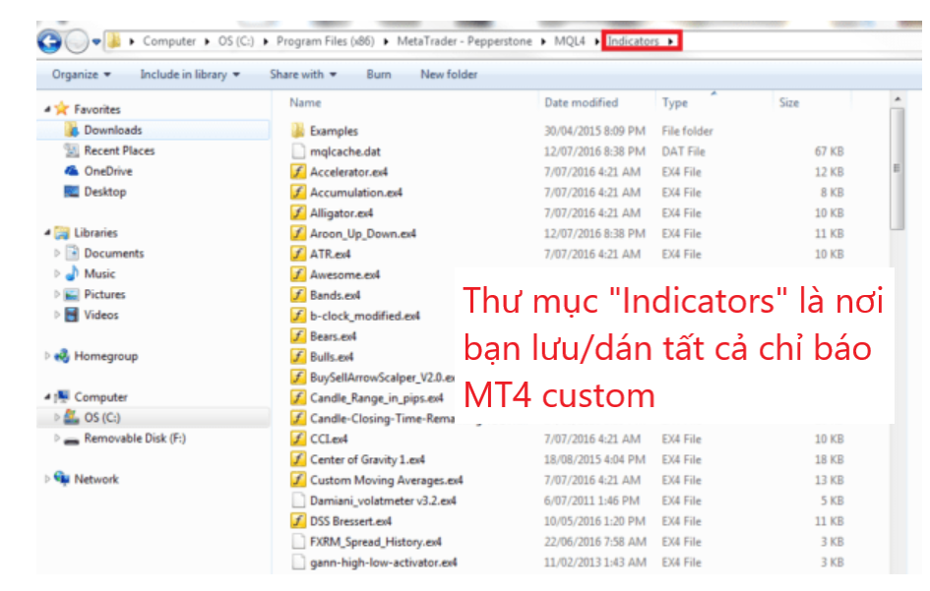The image size is (930, 591).
Task: Select Recent Places icon in Favorites
Action: tap(72, 150)
